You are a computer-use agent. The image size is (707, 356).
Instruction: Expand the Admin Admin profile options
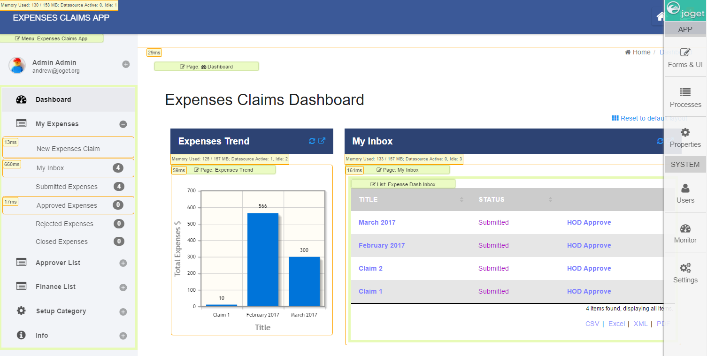point(126,64)
